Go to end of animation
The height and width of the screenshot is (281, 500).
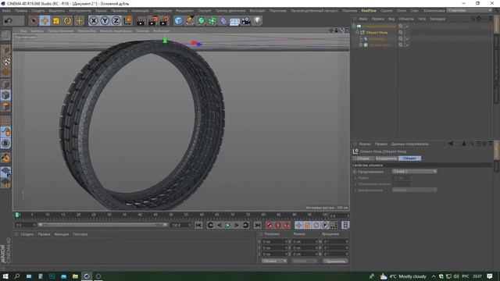pos(257,226)
